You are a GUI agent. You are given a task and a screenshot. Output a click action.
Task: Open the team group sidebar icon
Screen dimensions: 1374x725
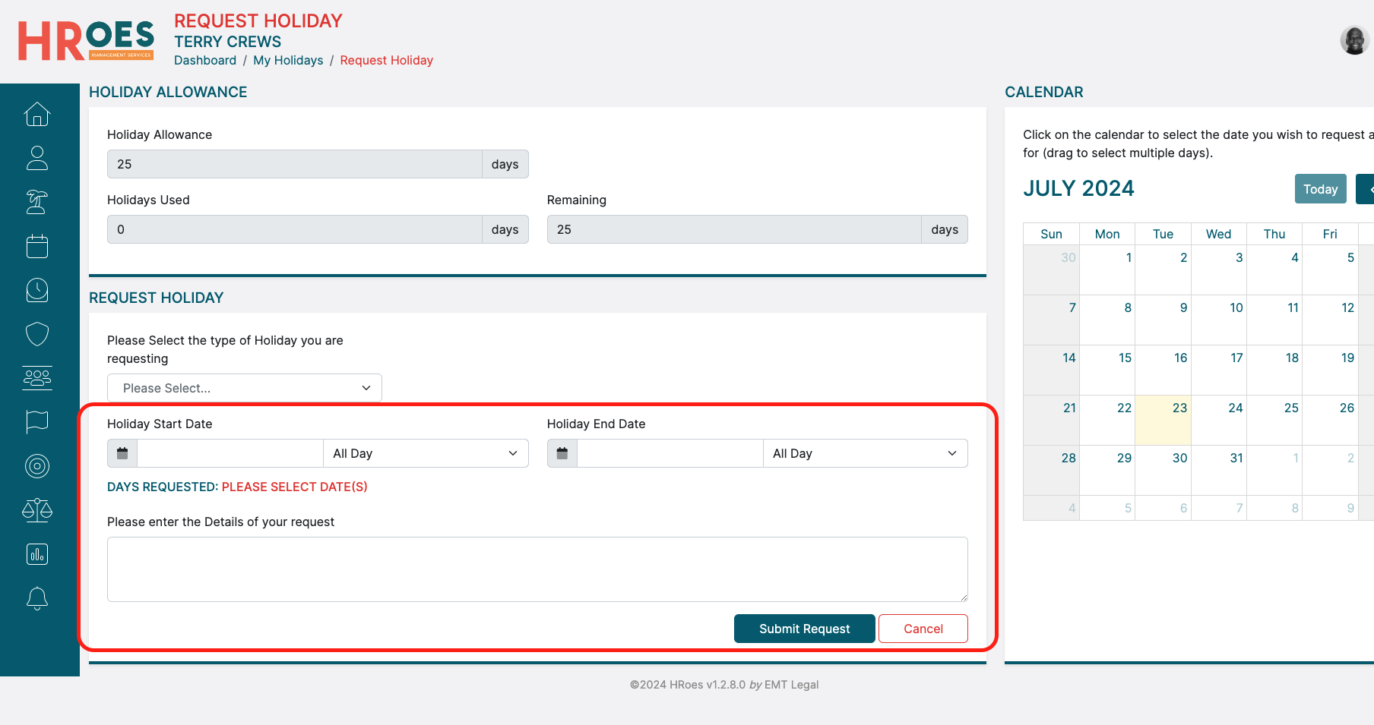pyautogui.click(x=37, y=378)
